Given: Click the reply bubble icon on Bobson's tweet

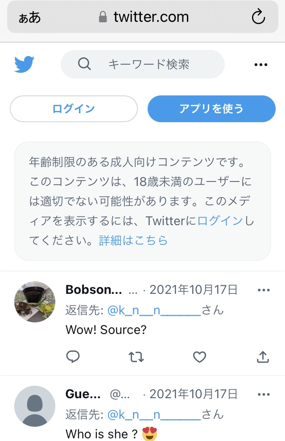Looking at the screenshot, I should tap(73, 357).
